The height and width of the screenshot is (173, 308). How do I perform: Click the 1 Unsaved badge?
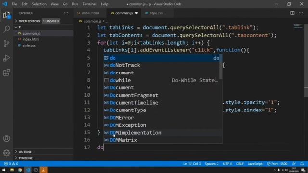coord(51,21)
